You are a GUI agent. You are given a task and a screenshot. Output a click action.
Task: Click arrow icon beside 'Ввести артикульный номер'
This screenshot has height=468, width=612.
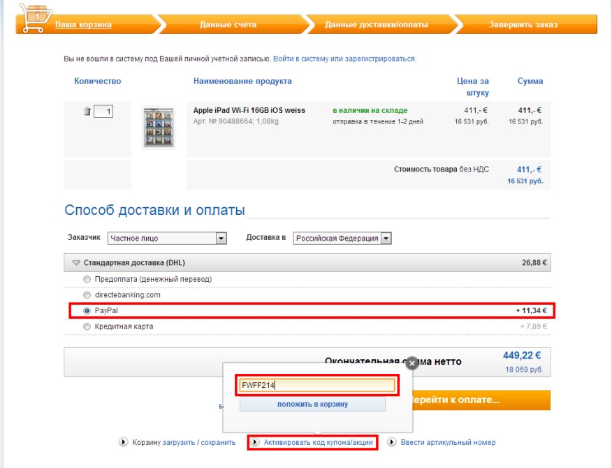tap(392, 442)
